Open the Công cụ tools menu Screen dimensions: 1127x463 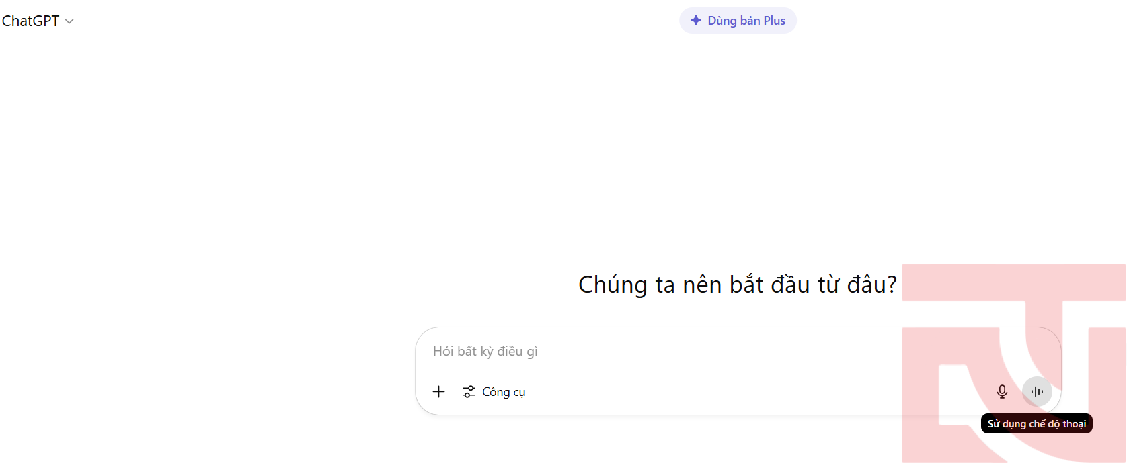[x=494, y=392]
